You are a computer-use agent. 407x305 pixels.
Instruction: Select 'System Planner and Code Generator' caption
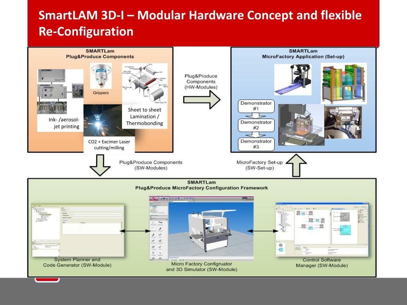(78, 263)
